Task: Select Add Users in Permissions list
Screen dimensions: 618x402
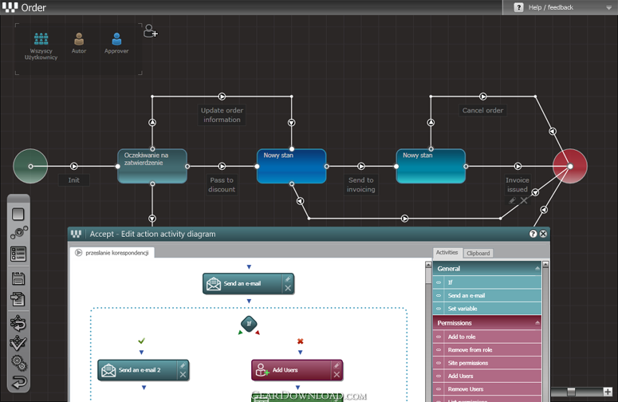Action: click(487, 376)
